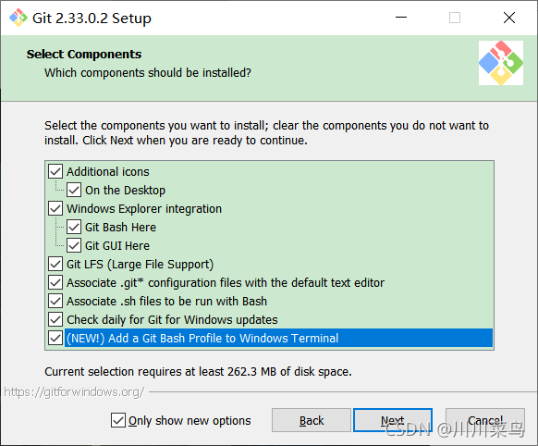This screenshot has height=446, width=538.
Task: Close the Git Setup window
Action: click(x=509, y=18)
